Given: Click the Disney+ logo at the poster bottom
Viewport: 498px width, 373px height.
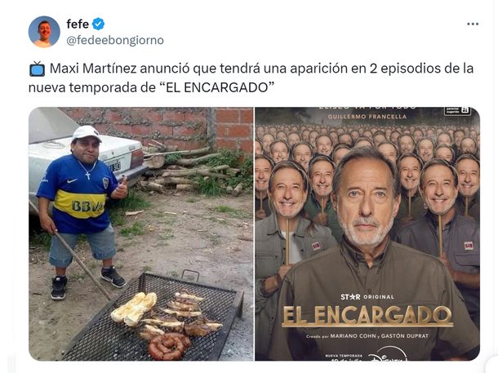Looking at the screenshot, I should (389, 355).
